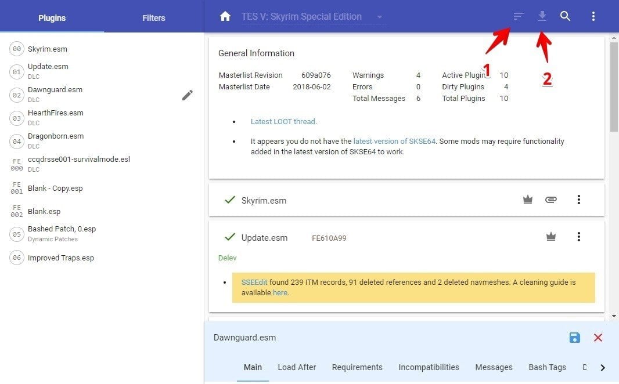This screenshot has height=384, width=619.
Task: Open the Update.esm card three-dot menu
Action: tap(579, 237)
